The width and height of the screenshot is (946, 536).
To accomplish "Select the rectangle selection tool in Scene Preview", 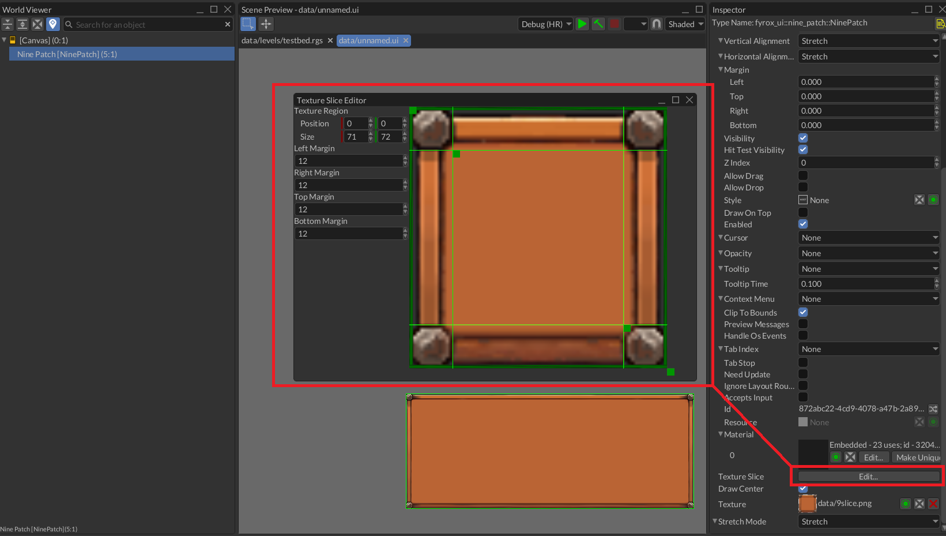I will pyautogui.click(x=248, y=24).
